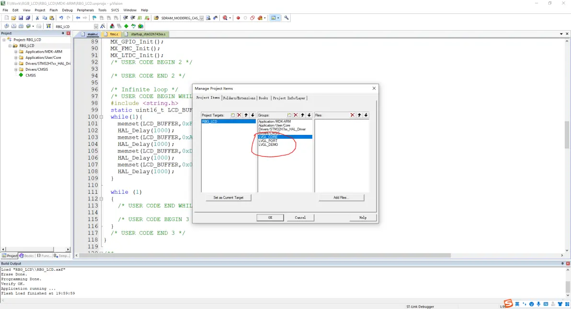Image resolution: width=571 pixels, height=309 pixels.
Task: Open the Peripherals menu
Action: click(x=85, y=10)
